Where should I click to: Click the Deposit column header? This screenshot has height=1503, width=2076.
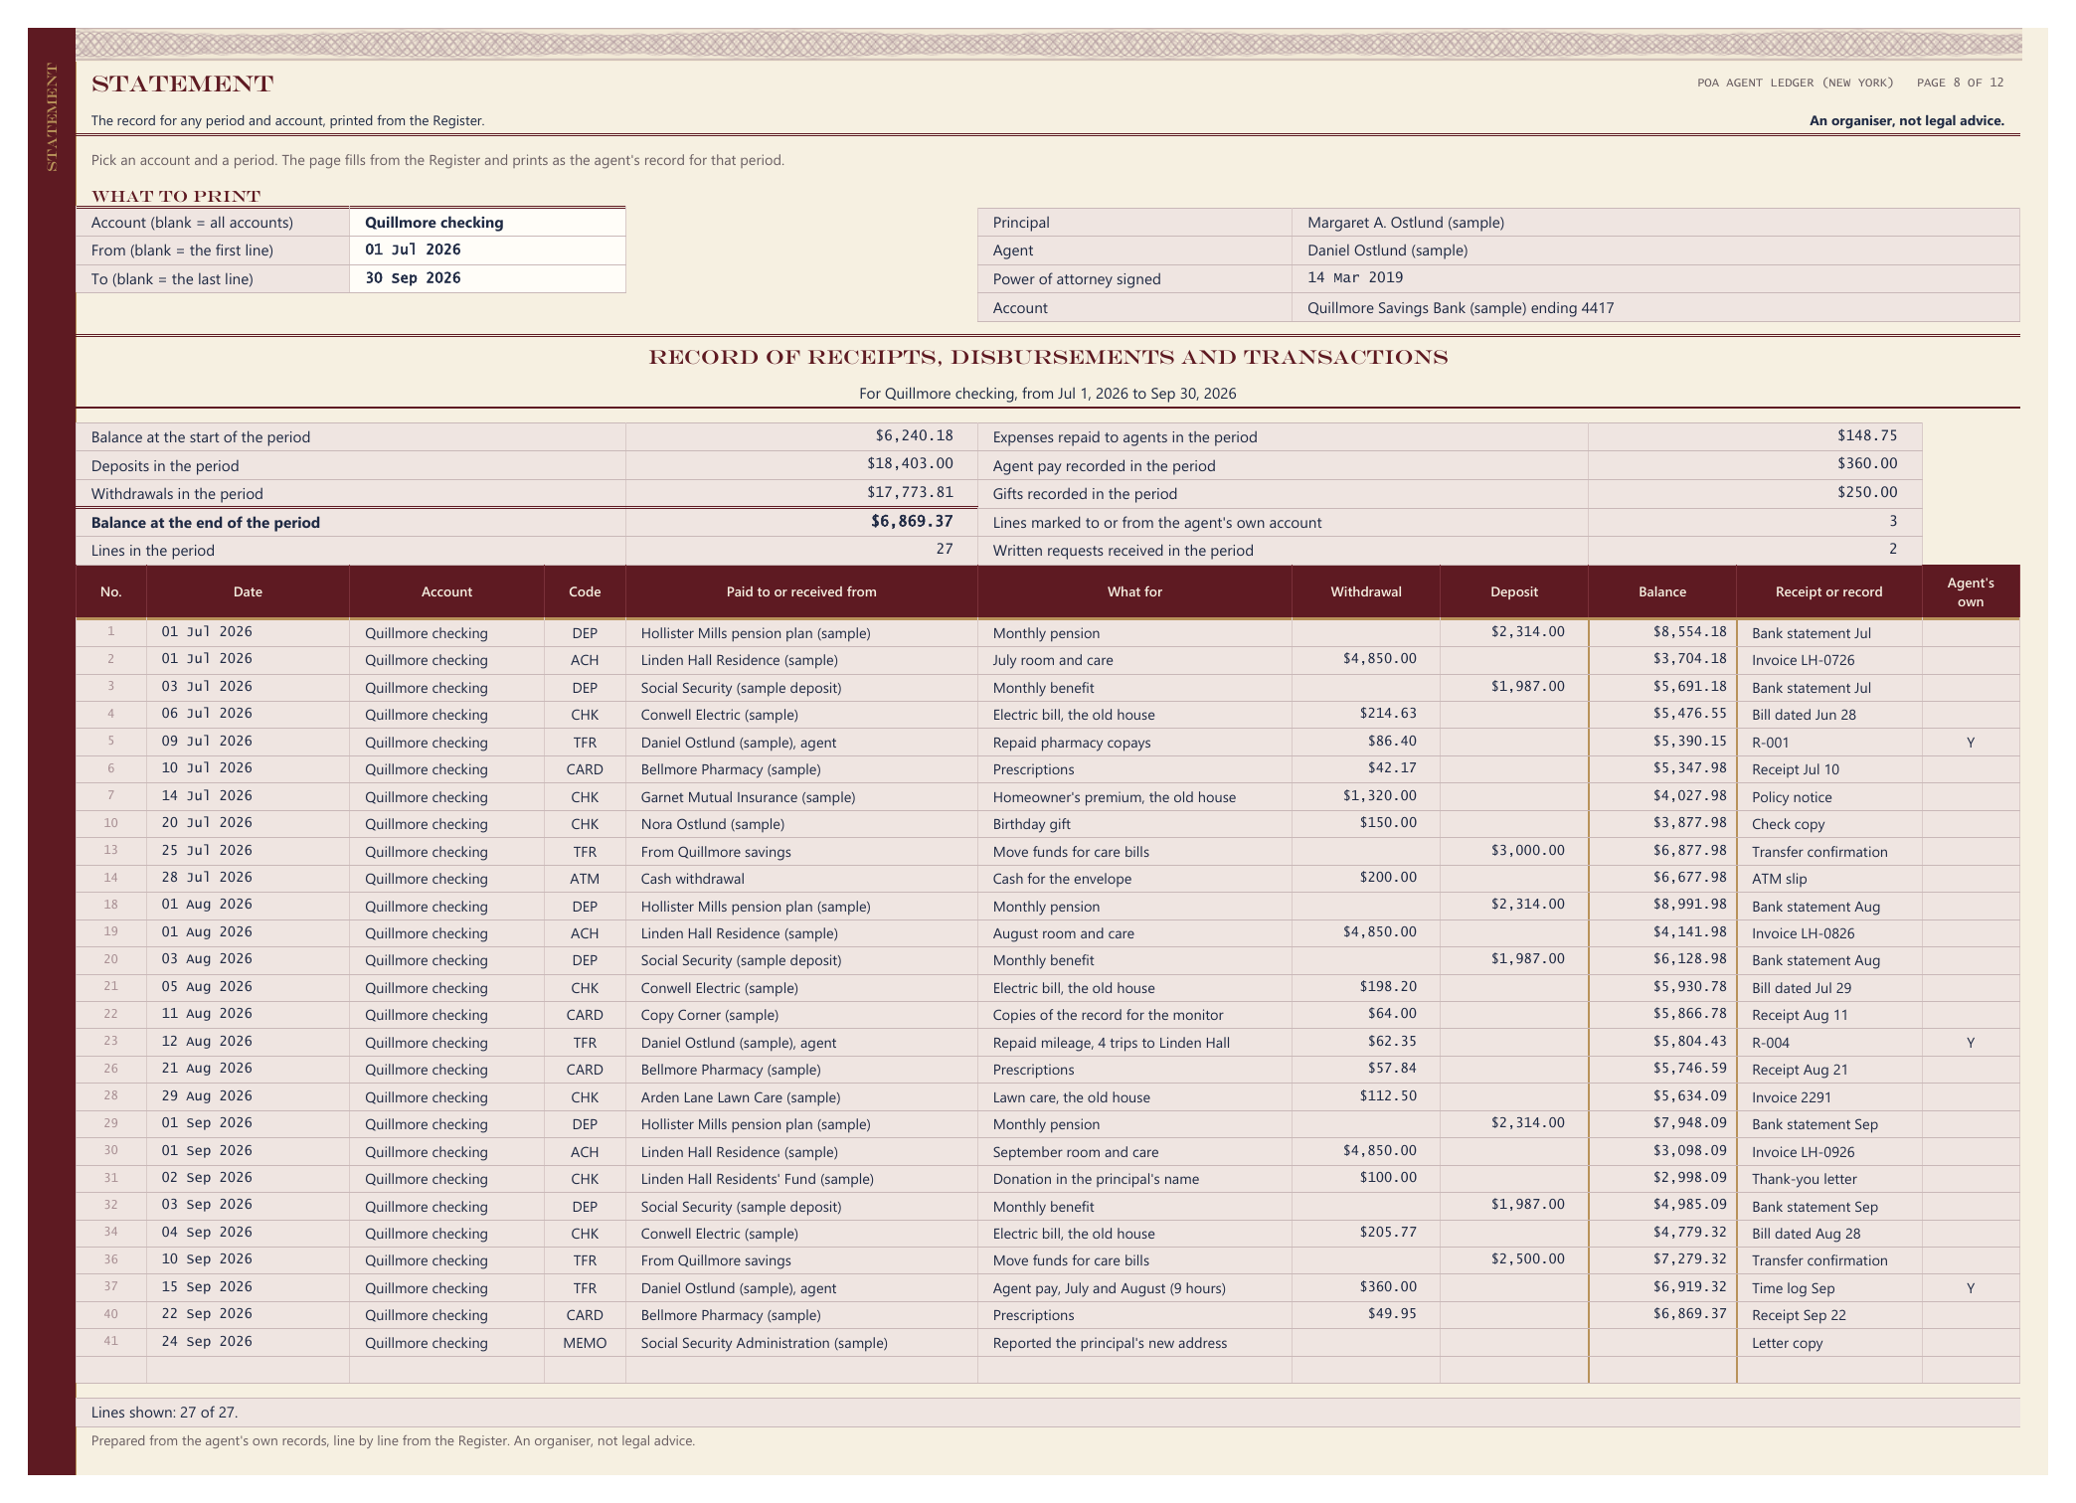[1513, 591]
